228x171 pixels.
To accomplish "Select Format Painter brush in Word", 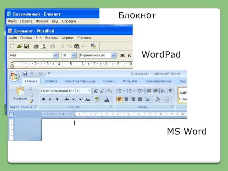I will [x=31, y=101].
